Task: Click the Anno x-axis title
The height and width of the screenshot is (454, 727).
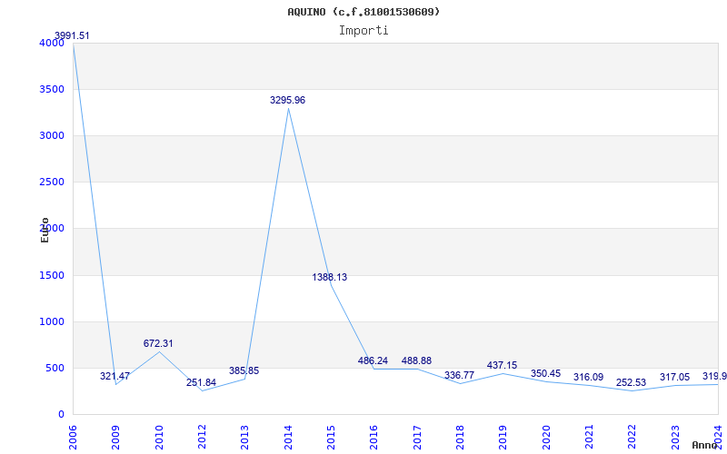Action: coord(706,445)
